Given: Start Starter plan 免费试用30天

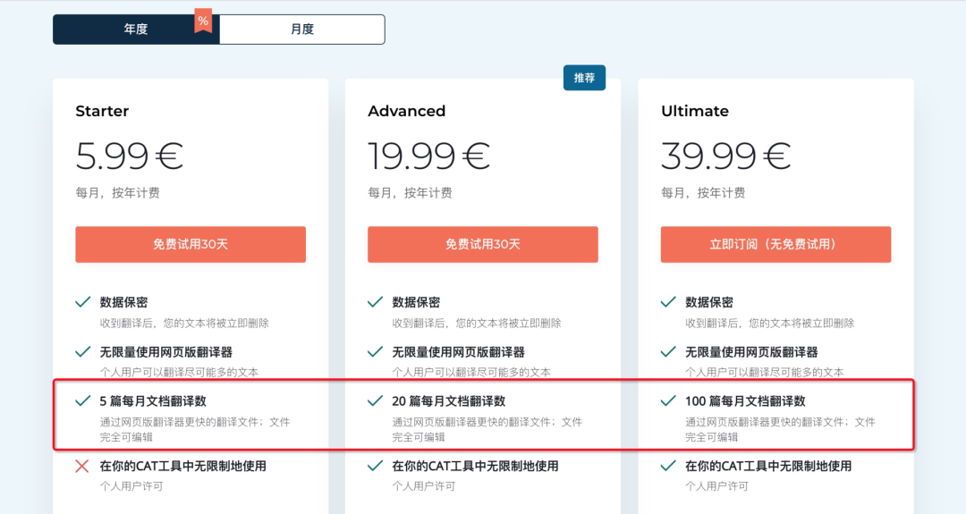Looking at the screenshot, I should tap(191, 244).
